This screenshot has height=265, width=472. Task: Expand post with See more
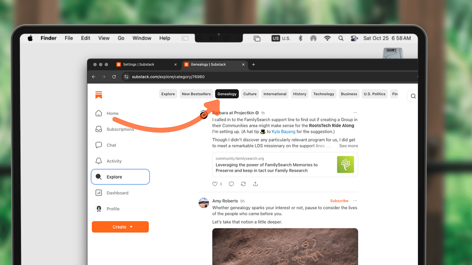[x=348, y=146]
